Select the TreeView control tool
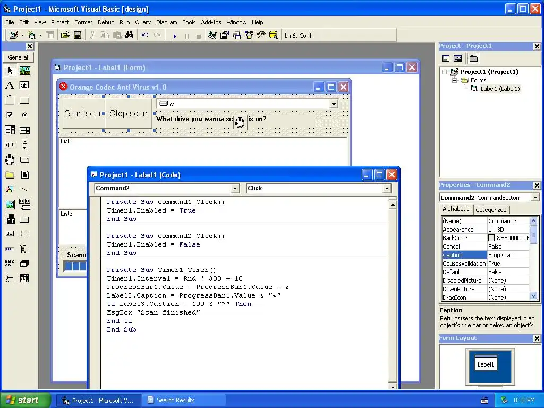 24,249
